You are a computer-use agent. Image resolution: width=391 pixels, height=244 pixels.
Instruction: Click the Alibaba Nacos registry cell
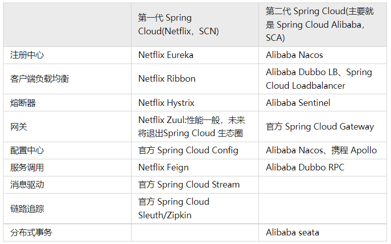(294, 55)
